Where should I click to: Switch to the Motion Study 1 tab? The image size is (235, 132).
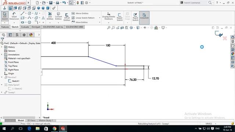pyautogui.click(x=46, y=121)
